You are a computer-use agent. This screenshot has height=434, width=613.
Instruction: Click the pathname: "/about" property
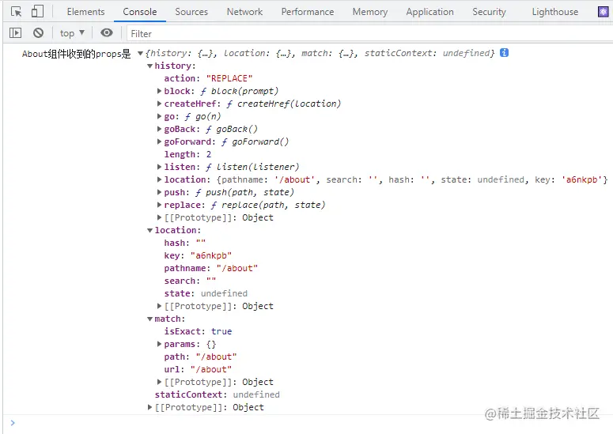pos(211,268)
